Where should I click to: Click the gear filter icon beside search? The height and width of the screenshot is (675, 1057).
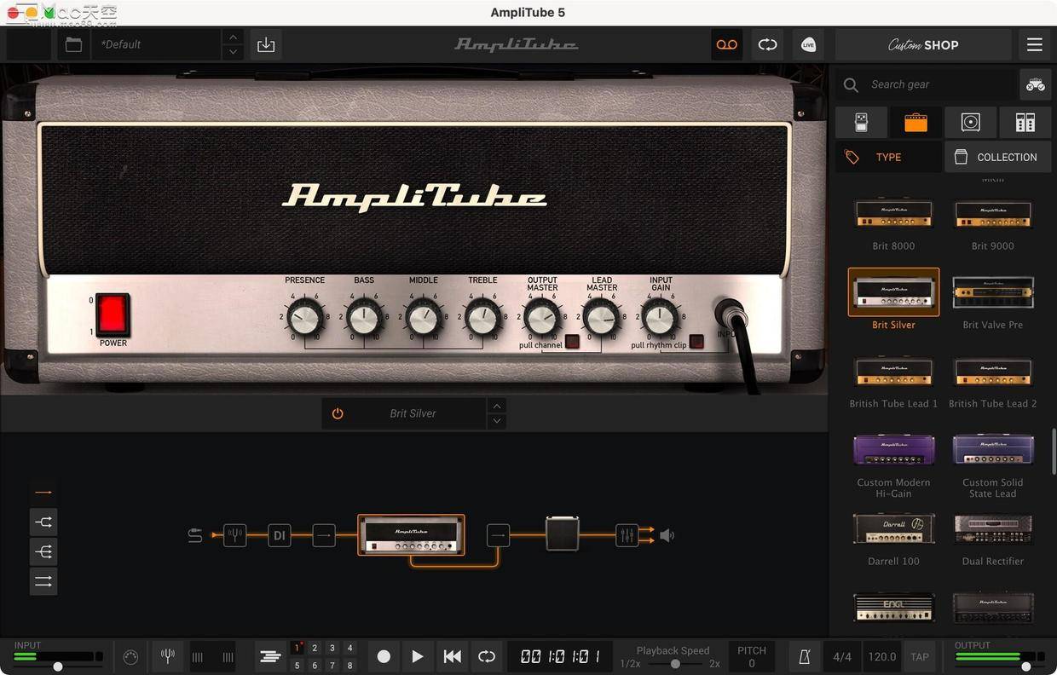pyautogui.click(x=1035, y=84)
